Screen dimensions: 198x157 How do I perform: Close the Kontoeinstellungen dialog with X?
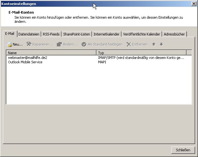coord(194,4)
